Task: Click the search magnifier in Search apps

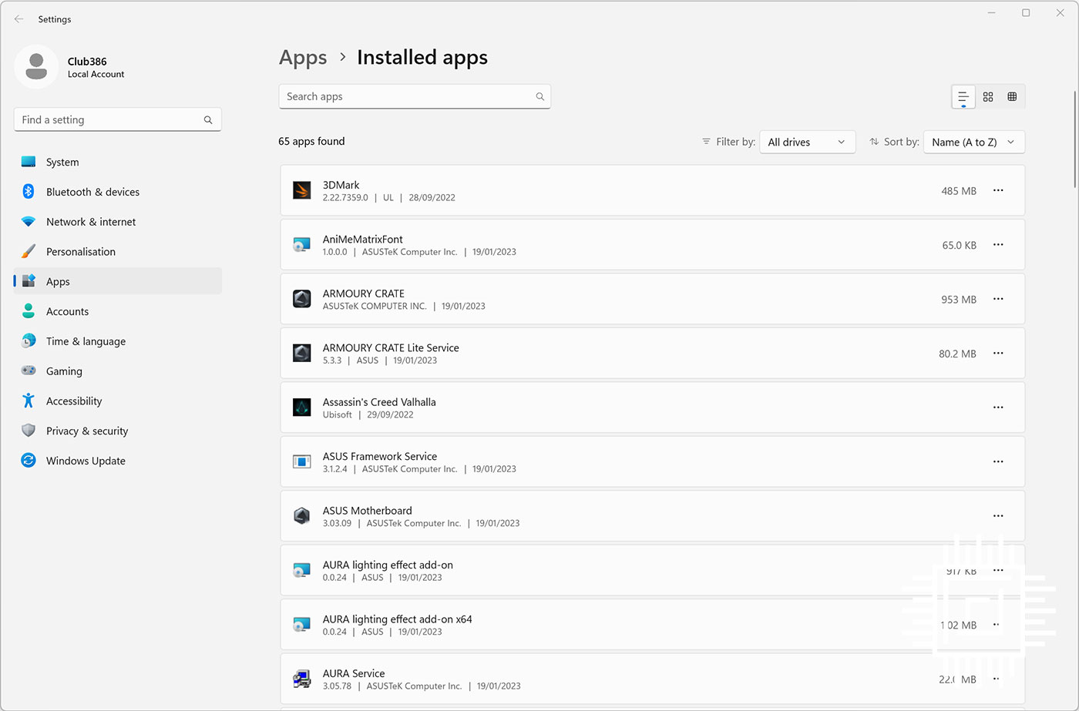Action: 539,96
